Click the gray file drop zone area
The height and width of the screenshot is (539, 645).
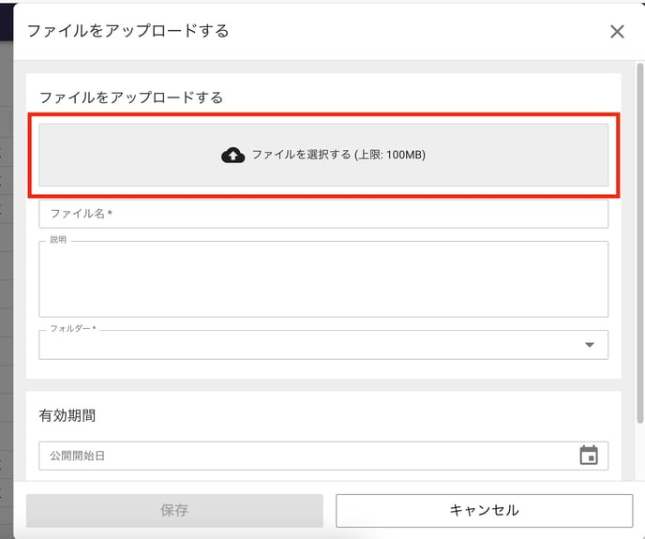pos(323,155)
